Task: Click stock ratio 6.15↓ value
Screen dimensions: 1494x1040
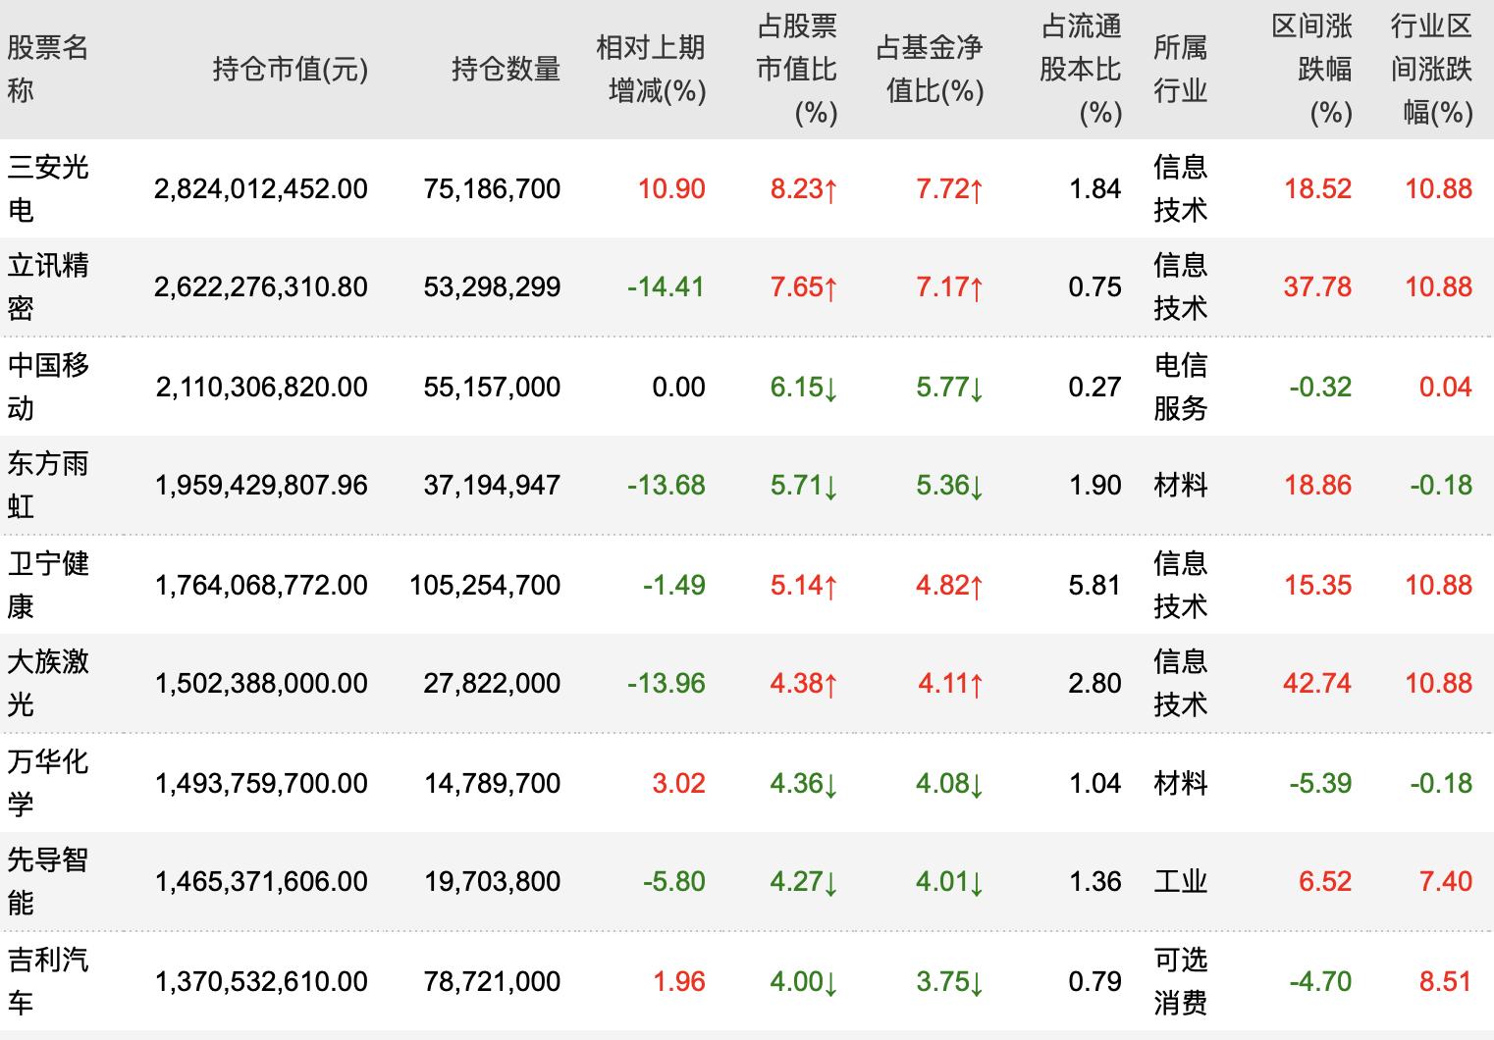Action: 804,387
